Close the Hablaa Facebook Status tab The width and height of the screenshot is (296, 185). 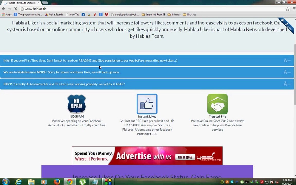point(38,3)
